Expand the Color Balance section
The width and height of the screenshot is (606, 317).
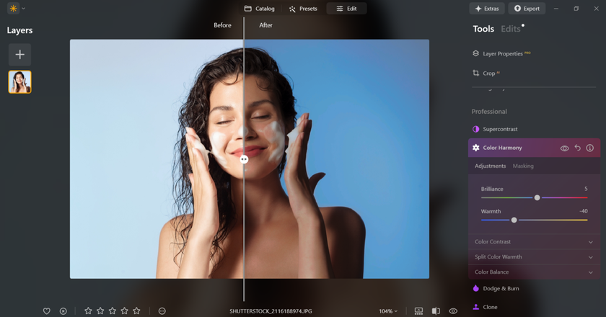coord(534,272)
